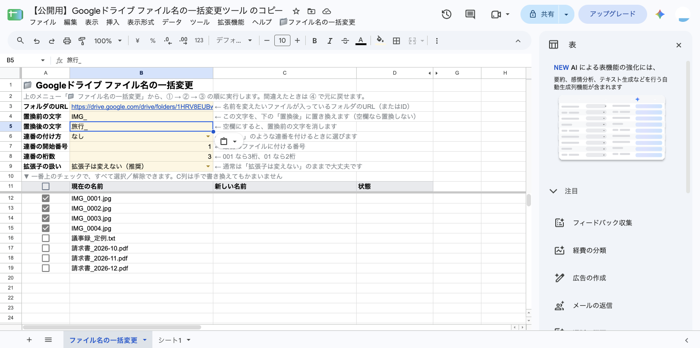Star this spreadsheet
This screenshot has width=700, height=348.
pos(296,11)
